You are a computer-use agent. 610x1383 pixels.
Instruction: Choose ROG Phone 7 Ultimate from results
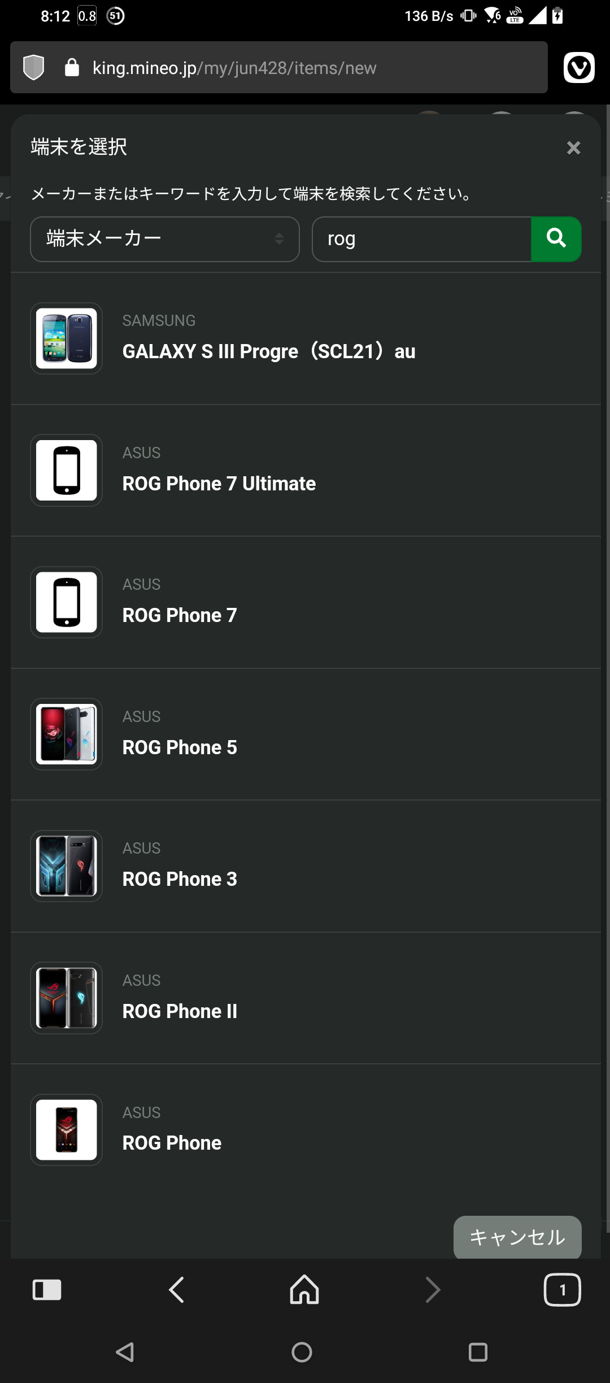click(x=219, y=483)
